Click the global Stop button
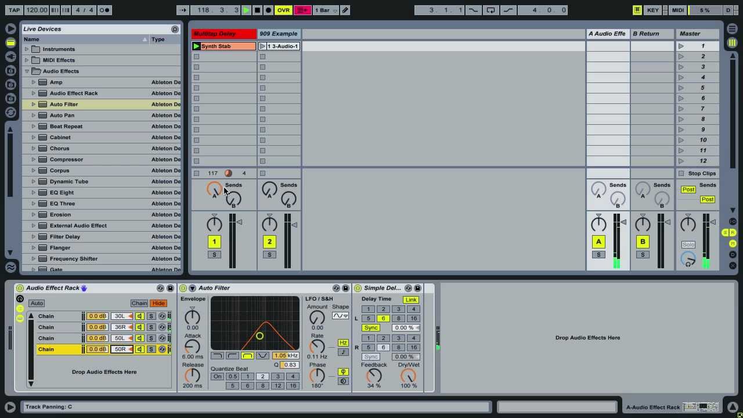 coord(257,10)
